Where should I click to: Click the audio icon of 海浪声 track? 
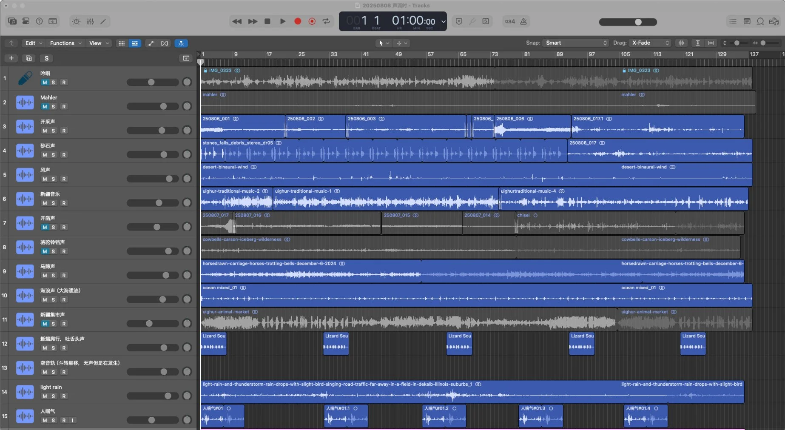25,296
